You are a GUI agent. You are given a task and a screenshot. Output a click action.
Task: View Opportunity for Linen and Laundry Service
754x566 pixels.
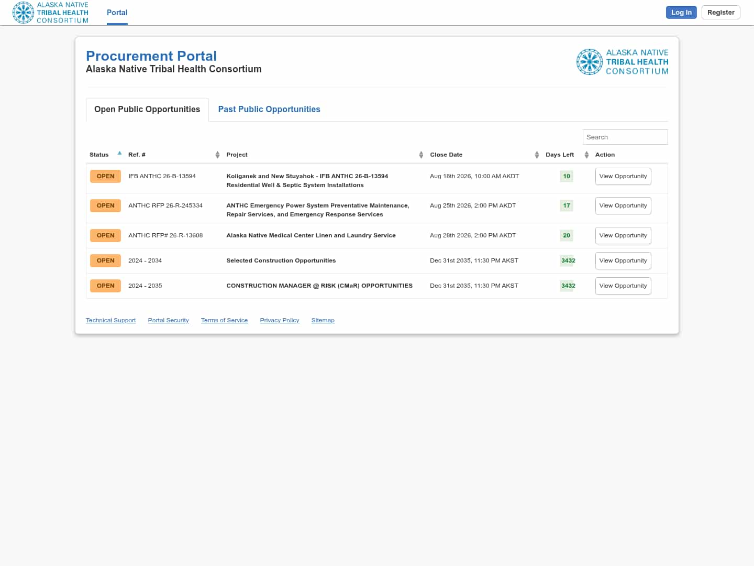pos(623,236)
